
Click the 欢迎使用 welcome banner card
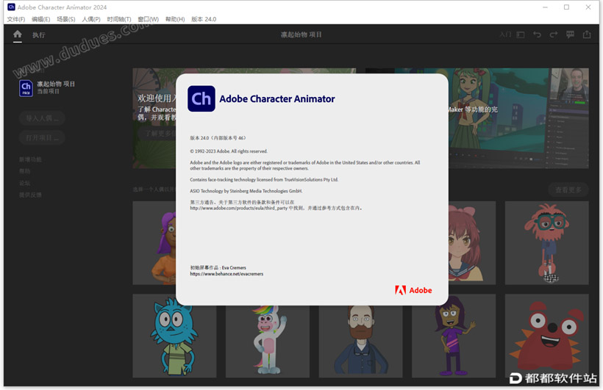pyautogui.click(x=154, y=118)
